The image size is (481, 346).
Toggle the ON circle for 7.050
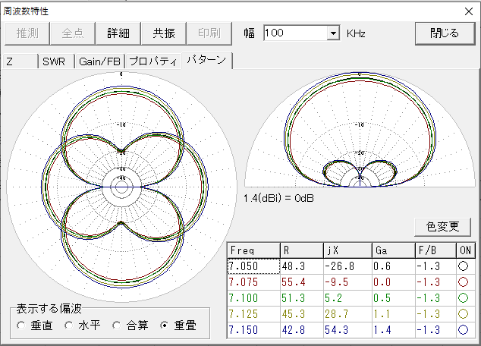pos(464,266)
